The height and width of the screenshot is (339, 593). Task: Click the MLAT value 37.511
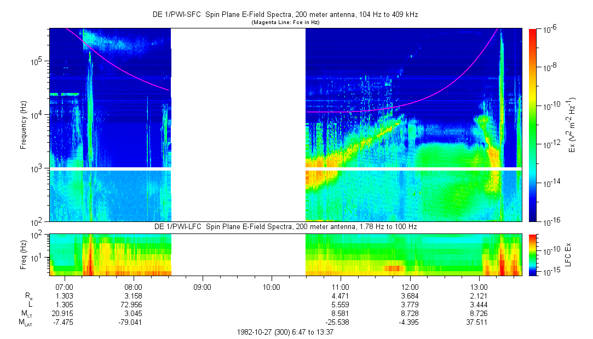479,322
